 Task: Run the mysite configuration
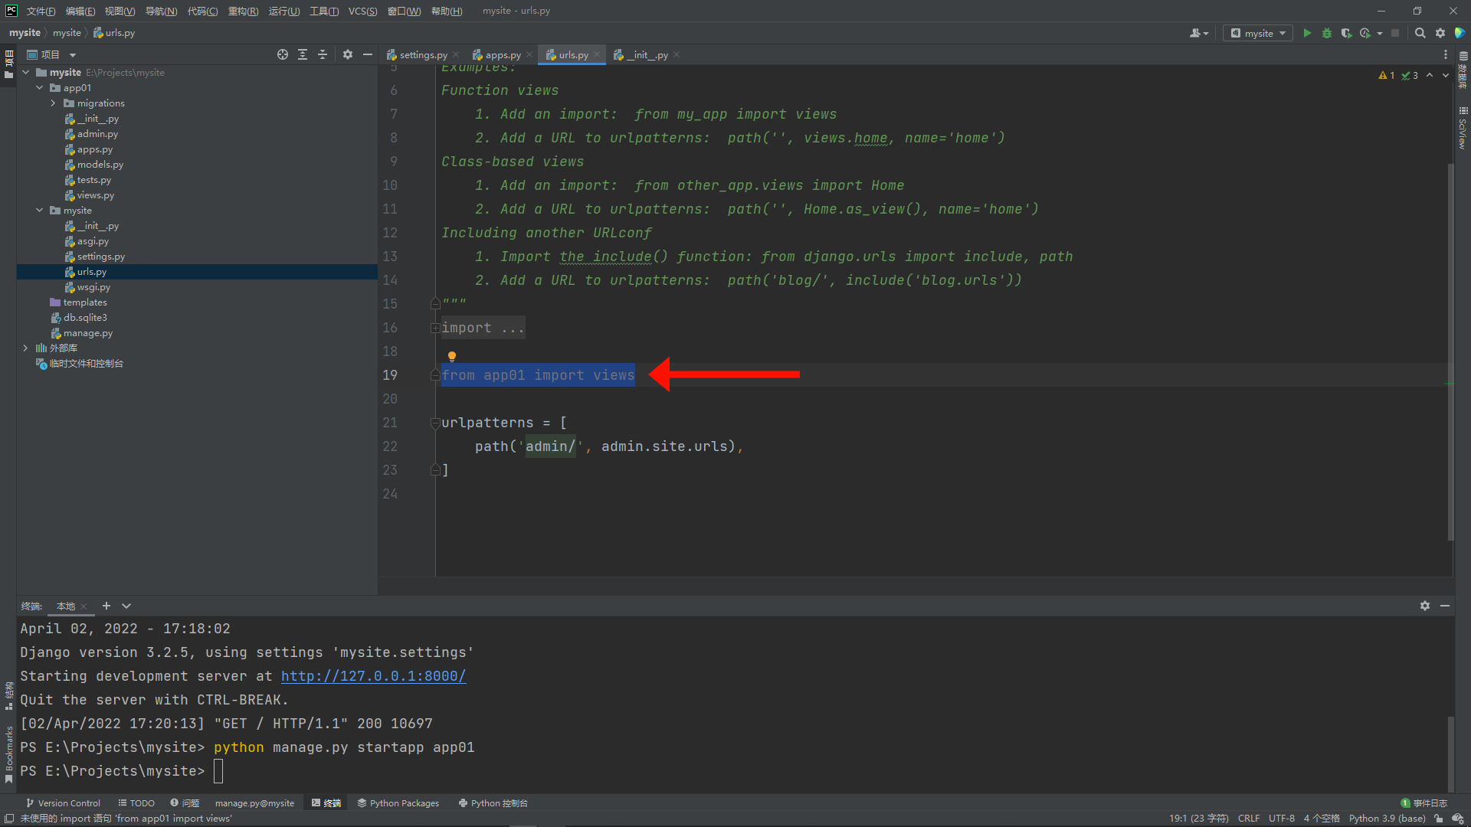pyautogui.click(x=1307, y=33)
